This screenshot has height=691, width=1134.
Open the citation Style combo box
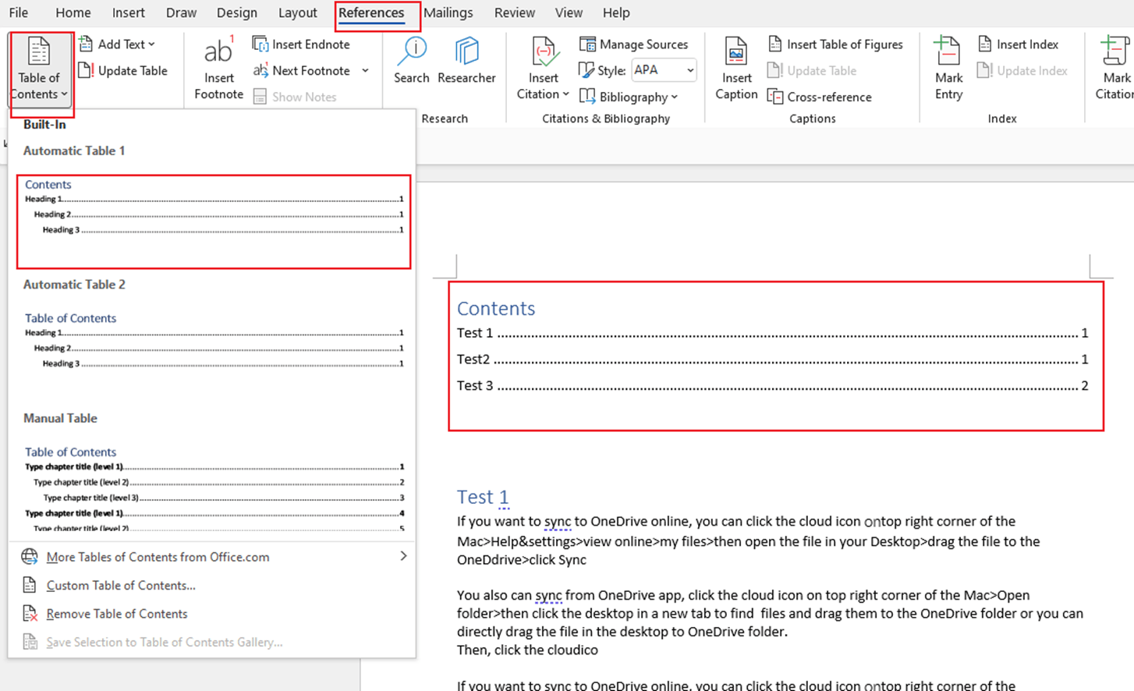click(x=663, y=70)
